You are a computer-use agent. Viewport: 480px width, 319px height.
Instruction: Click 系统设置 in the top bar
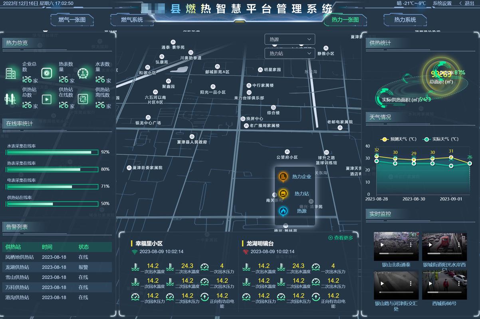click(x=442, y=3)
